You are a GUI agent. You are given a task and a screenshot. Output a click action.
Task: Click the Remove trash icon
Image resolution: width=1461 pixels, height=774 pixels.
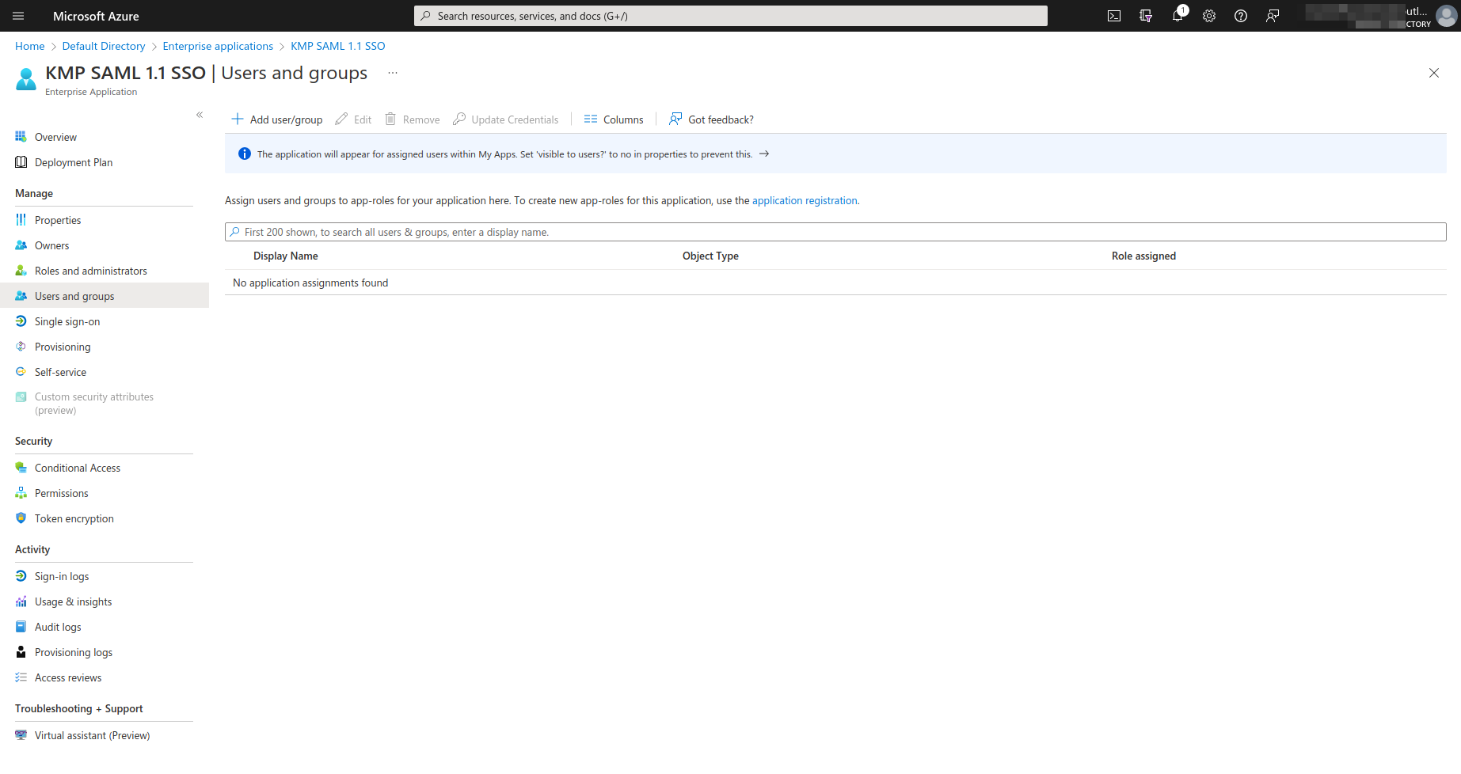tap(390, 119)
